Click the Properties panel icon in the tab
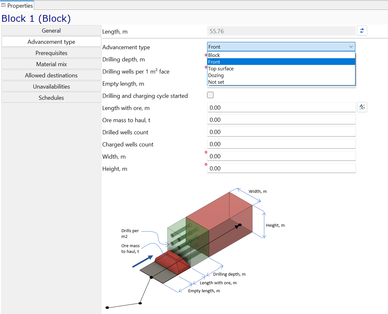 (4, 5)
